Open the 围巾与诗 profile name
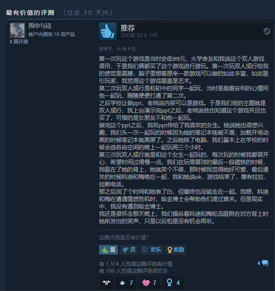This screenshot has height=291, width=275. click(x=40, y=26)
